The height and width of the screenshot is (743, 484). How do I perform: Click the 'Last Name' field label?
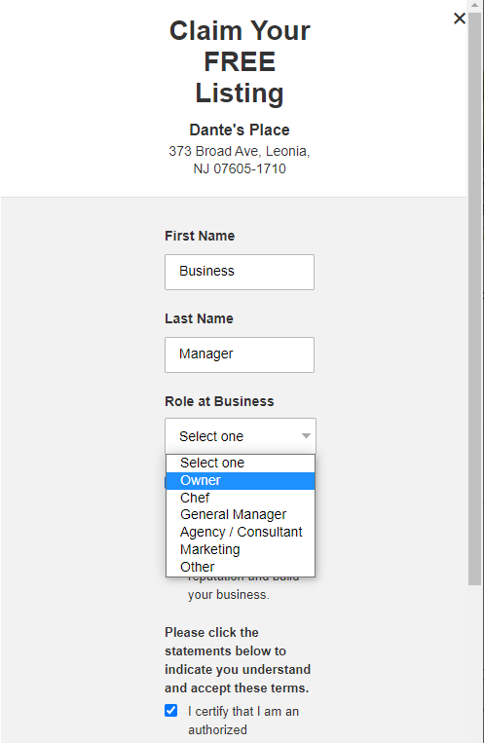(x=199, y=318)
